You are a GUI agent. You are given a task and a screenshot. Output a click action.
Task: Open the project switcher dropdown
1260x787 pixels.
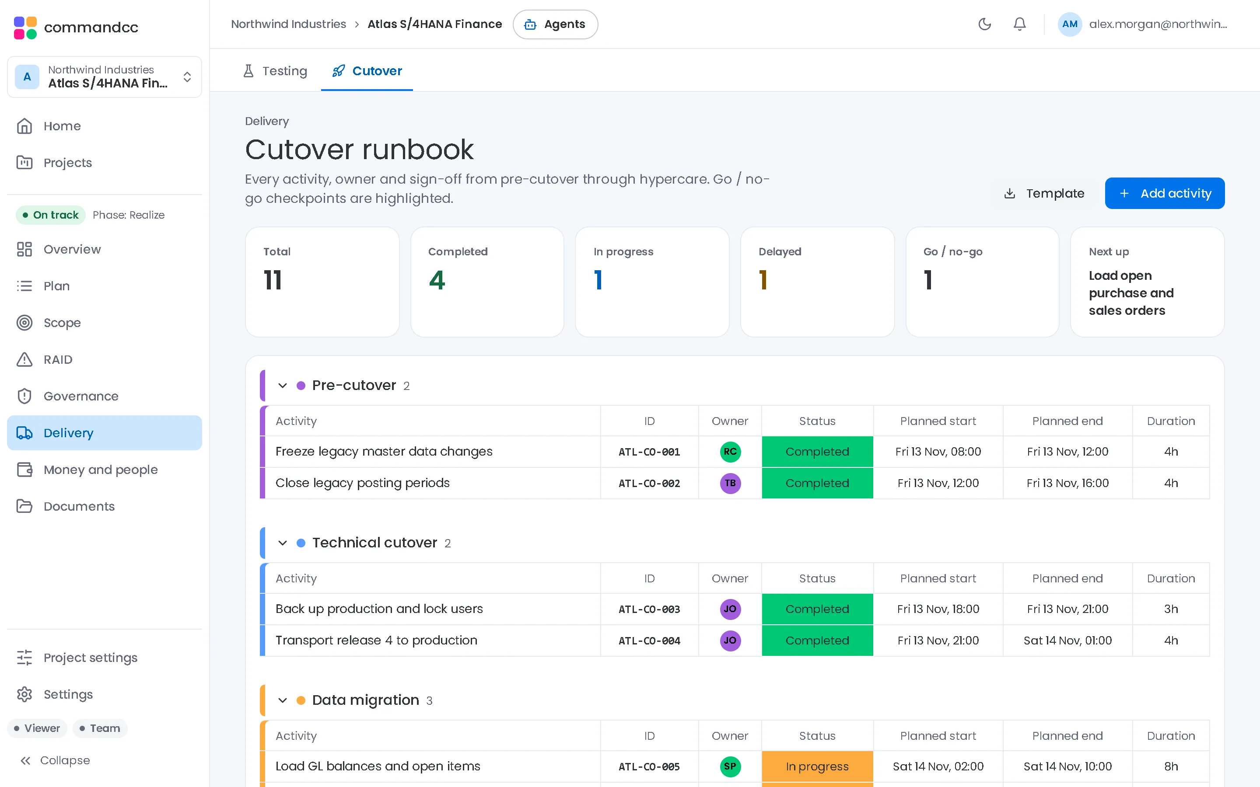click(105, 77)
